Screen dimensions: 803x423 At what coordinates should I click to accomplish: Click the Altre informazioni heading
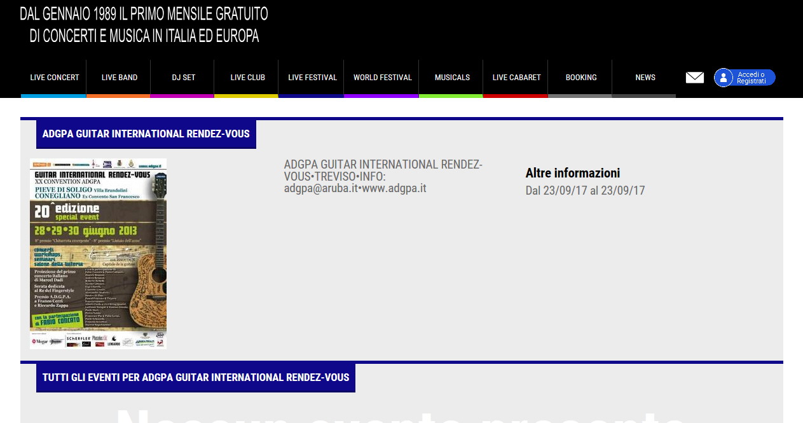coord(572,173)
